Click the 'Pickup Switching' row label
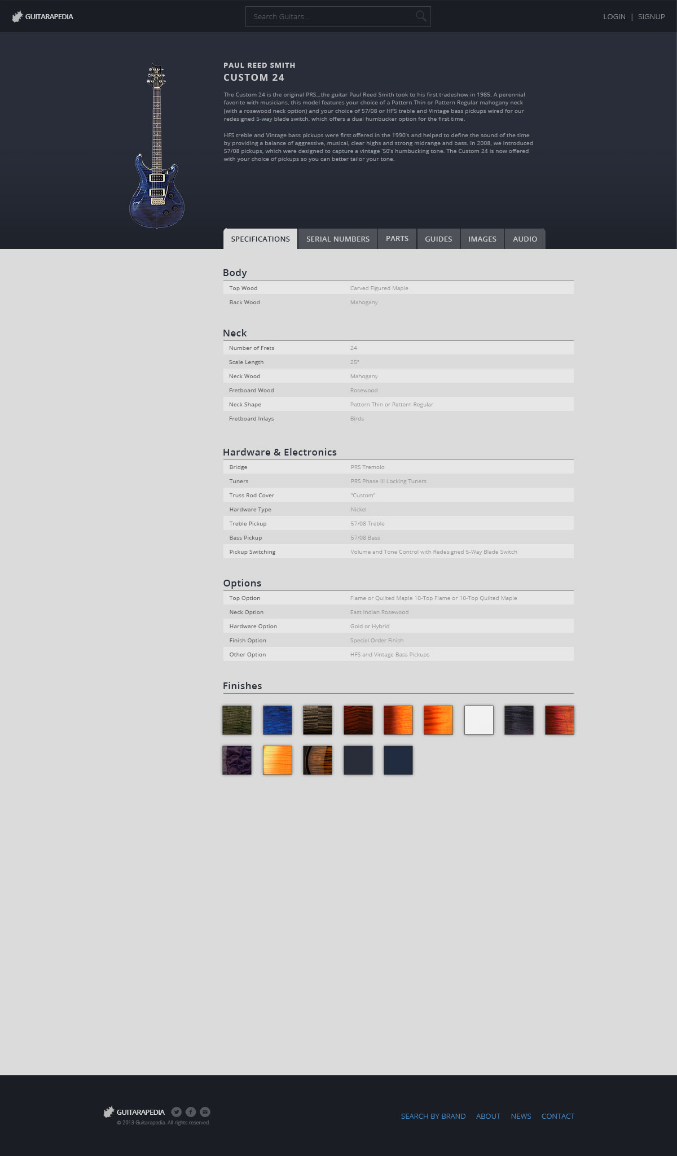The image size is (677, 1156). point(252,552)
